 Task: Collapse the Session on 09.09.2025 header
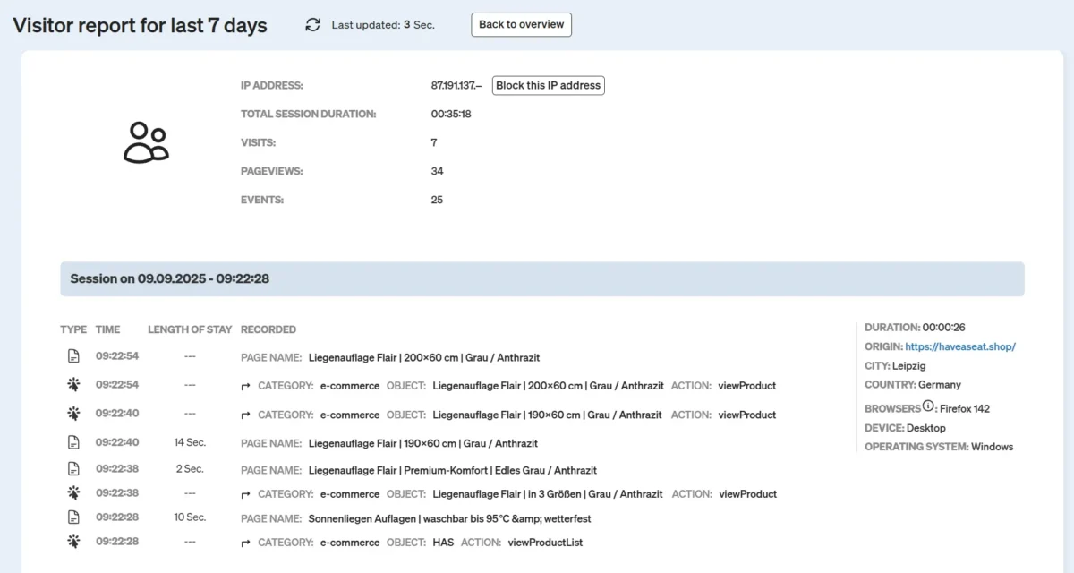coord(541,279)
